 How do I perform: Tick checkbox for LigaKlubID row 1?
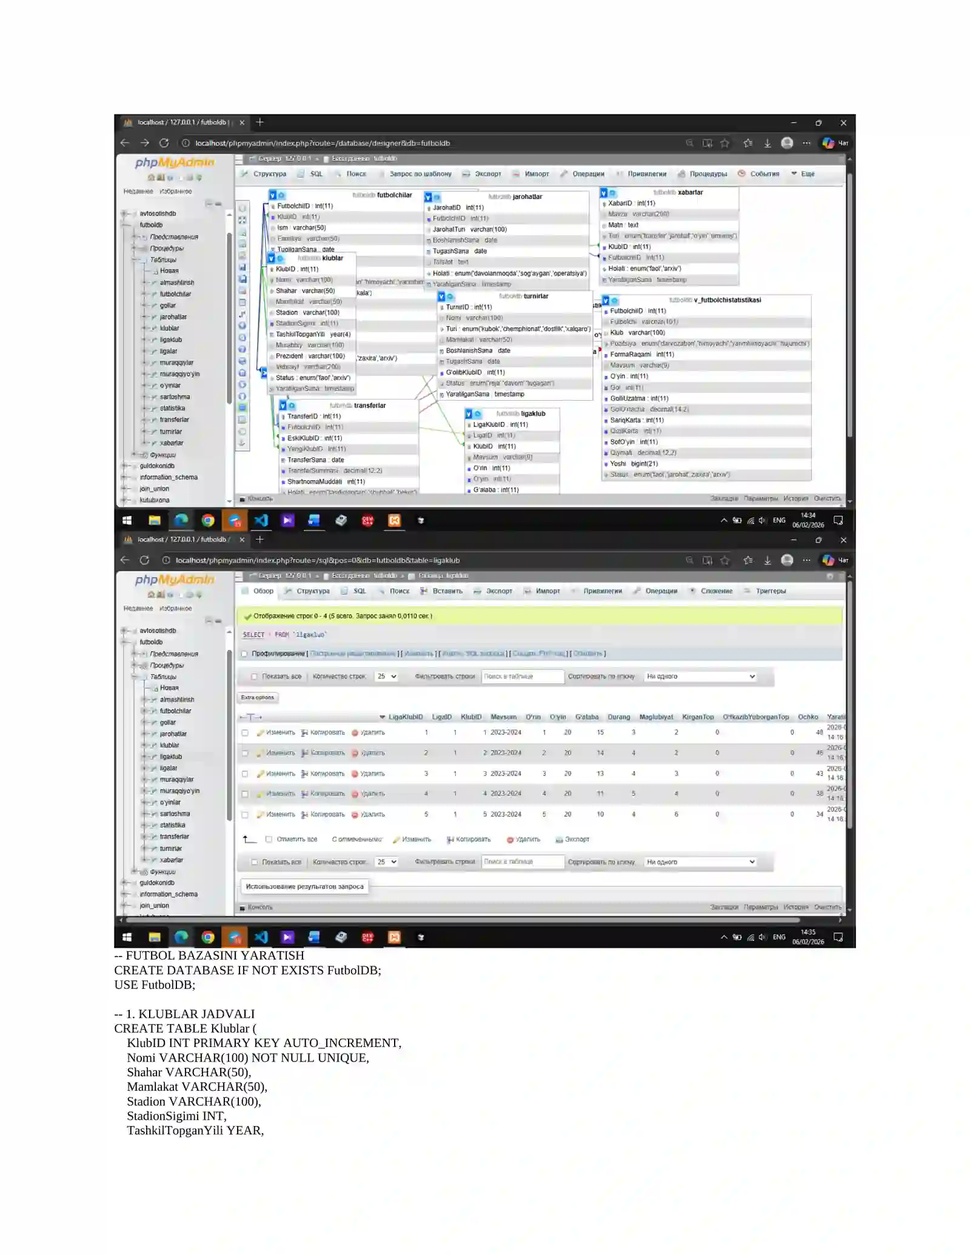pyautogui.click(x=245, y=733)
